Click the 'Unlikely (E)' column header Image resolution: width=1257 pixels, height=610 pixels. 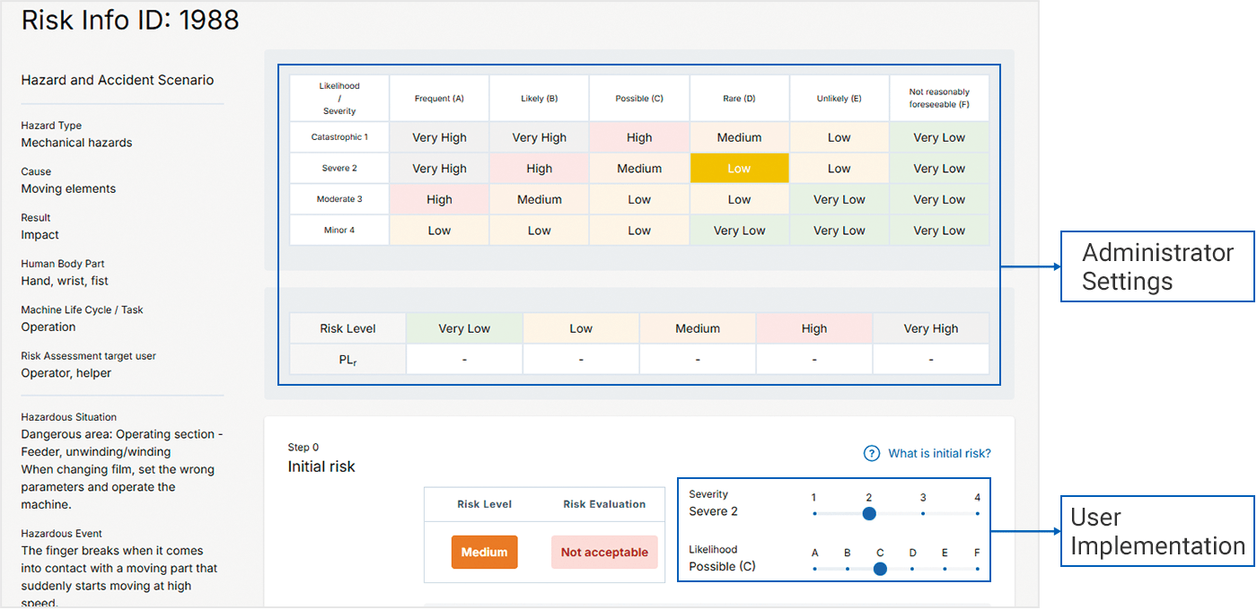point(839,98)
